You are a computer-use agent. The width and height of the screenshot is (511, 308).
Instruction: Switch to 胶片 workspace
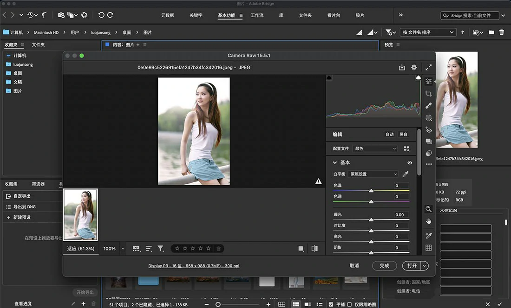pyautogui.click(x=360, y=15)
